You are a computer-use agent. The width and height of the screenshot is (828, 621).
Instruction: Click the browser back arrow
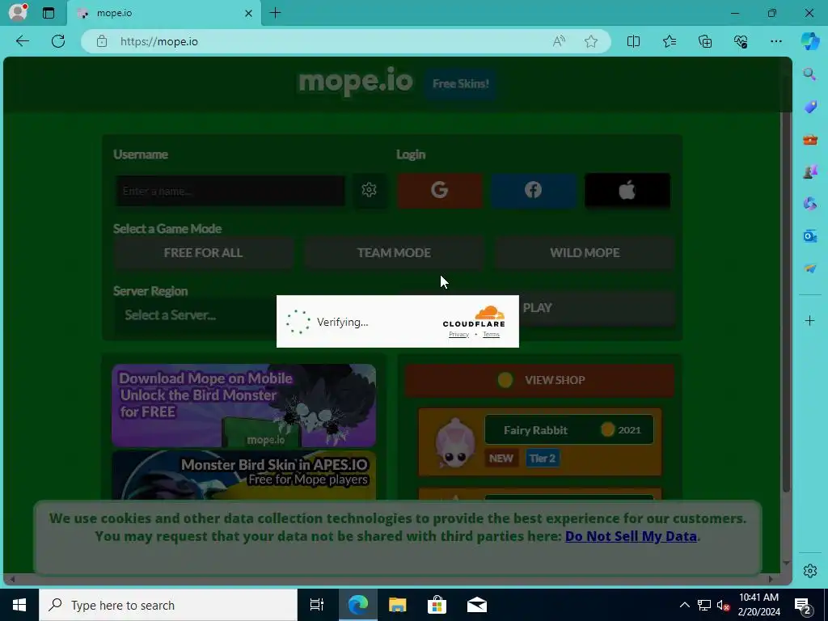[x=22, y=41]
